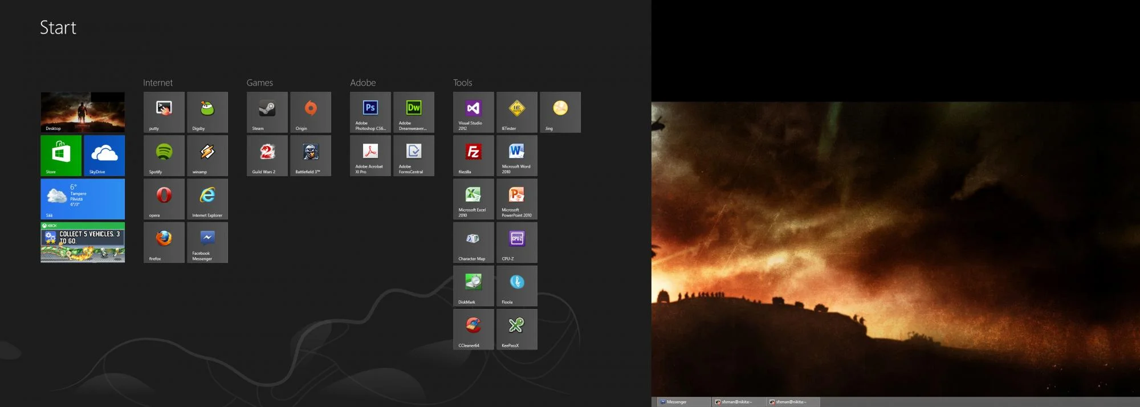
Task: Launch the putty tile
Action: (x=164, y=112)
